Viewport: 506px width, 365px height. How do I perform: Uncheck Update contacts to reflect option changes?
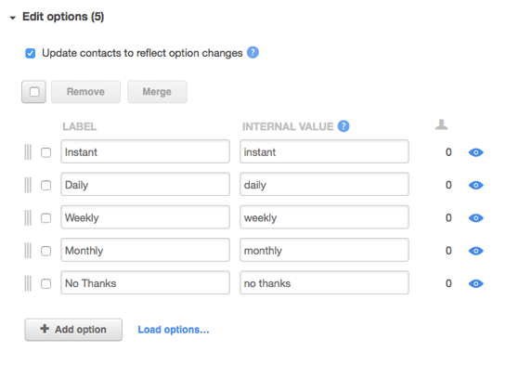click(31, 53)
